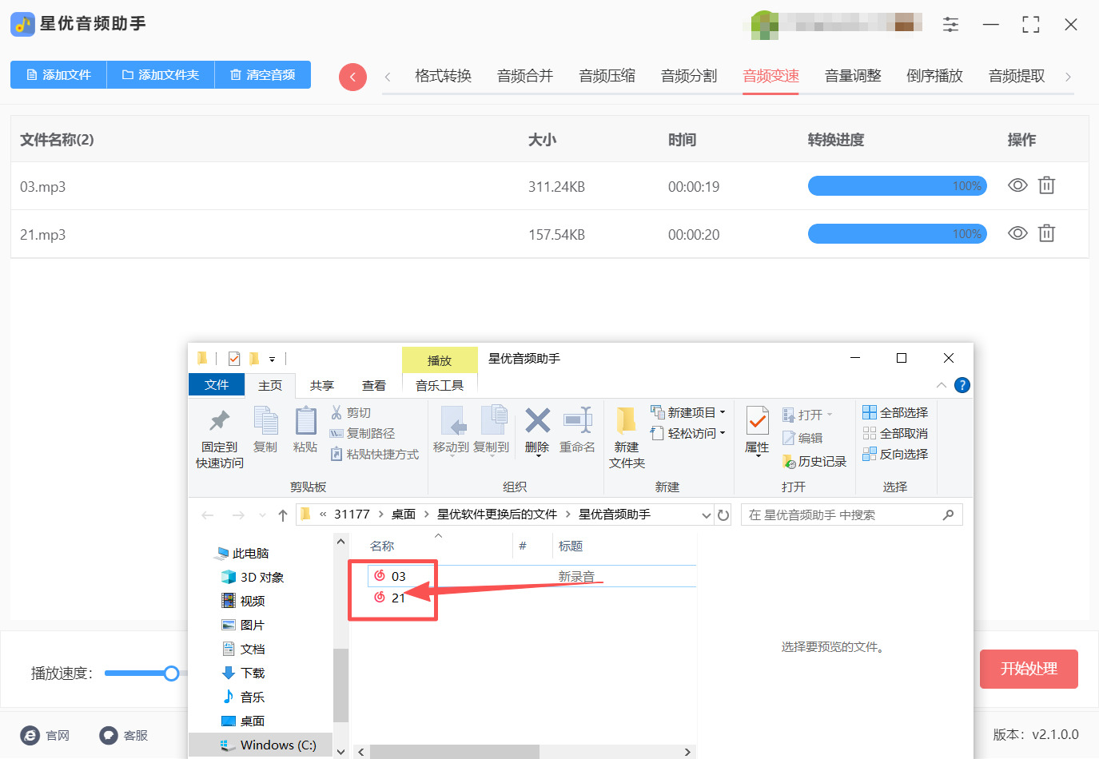Delete 03.mp3 using its trash icon
This screenshot has height=759, width=1099.
pyautogui.click(x=1046, y=185)
